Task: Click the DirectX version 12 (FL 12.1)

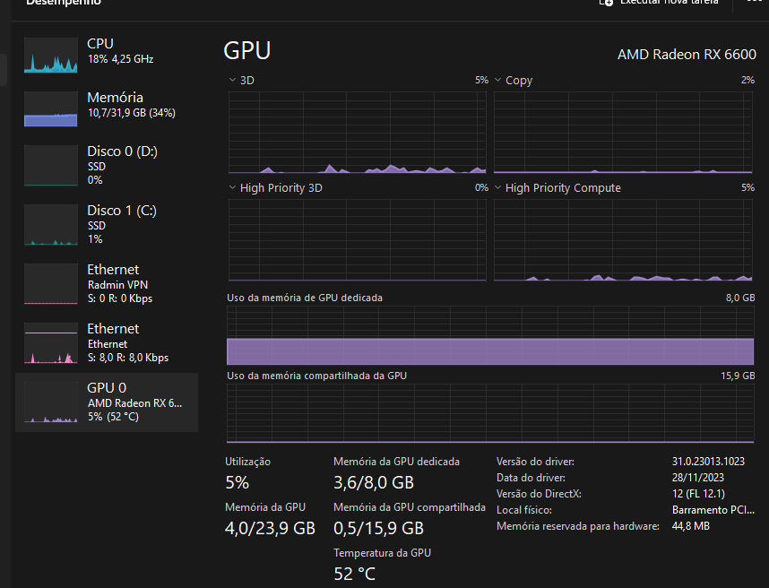Action: point(698,494)
